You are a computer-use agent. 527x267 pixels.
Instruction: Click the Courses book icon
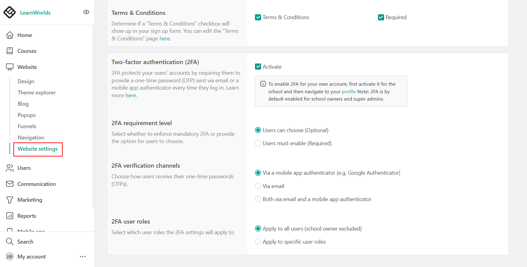click(10, 51)
